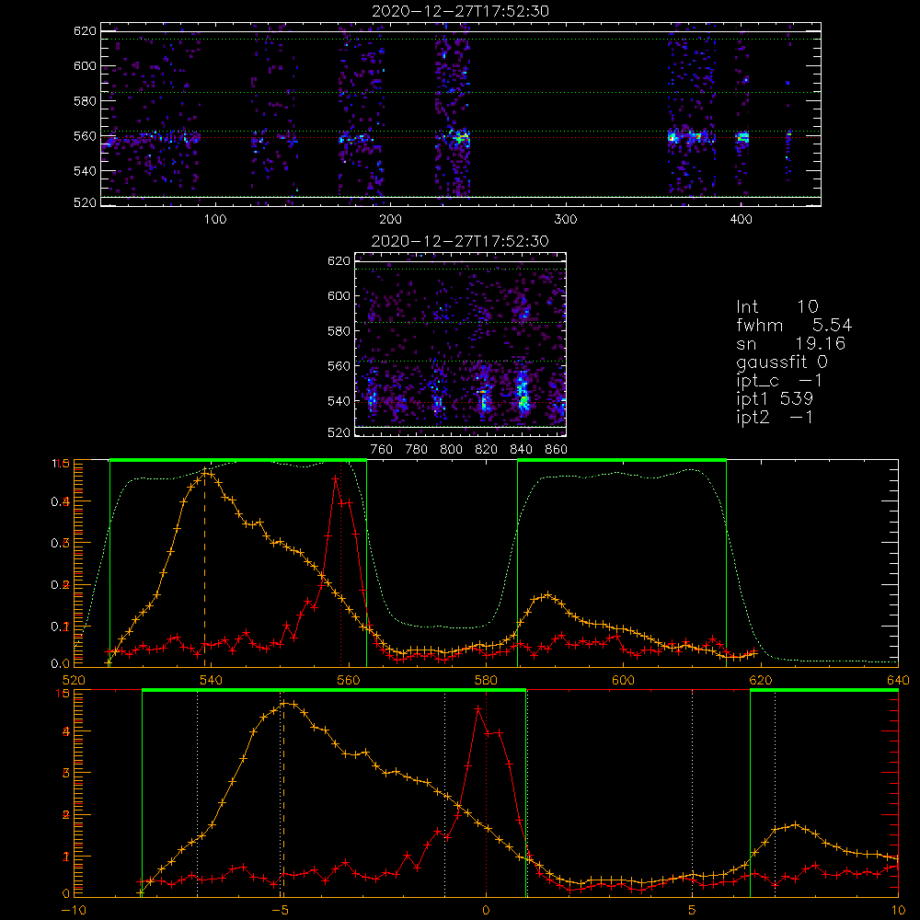Click the middle plot's timestamp title 2020-12-27T17:52:30

pyautogui.click(x=461, y=241)
